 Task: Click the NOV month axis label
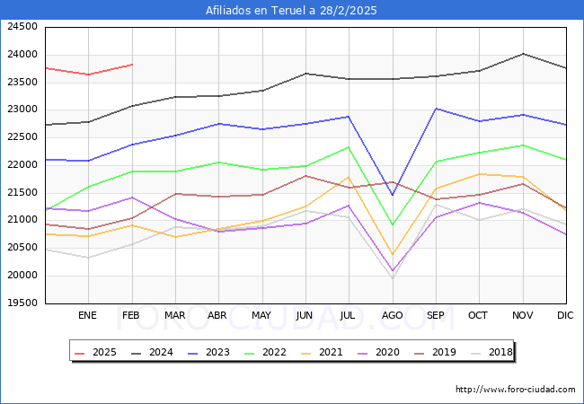[523, 315]
